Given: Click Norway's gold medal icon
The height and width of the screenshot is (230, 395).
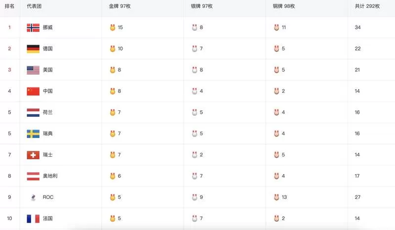Looking at the screenshot, I should 113,27.
